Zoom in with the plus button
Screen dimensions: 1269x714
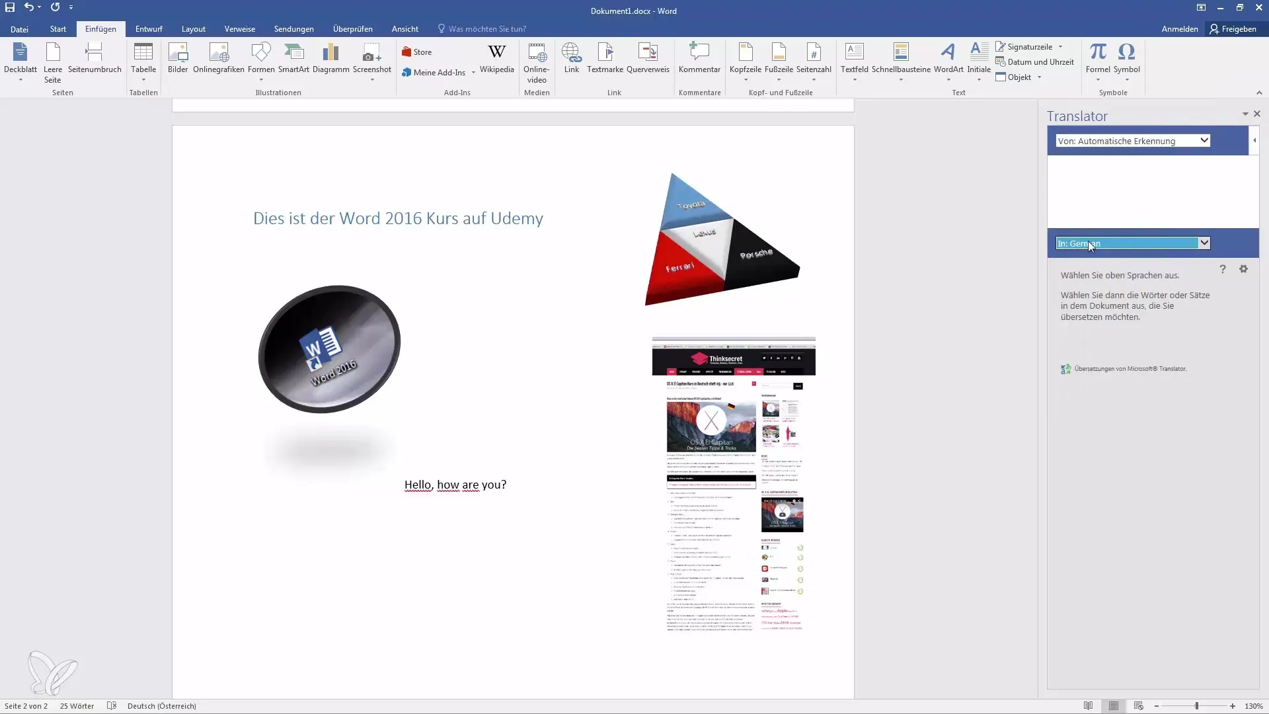coord(1233,706)
